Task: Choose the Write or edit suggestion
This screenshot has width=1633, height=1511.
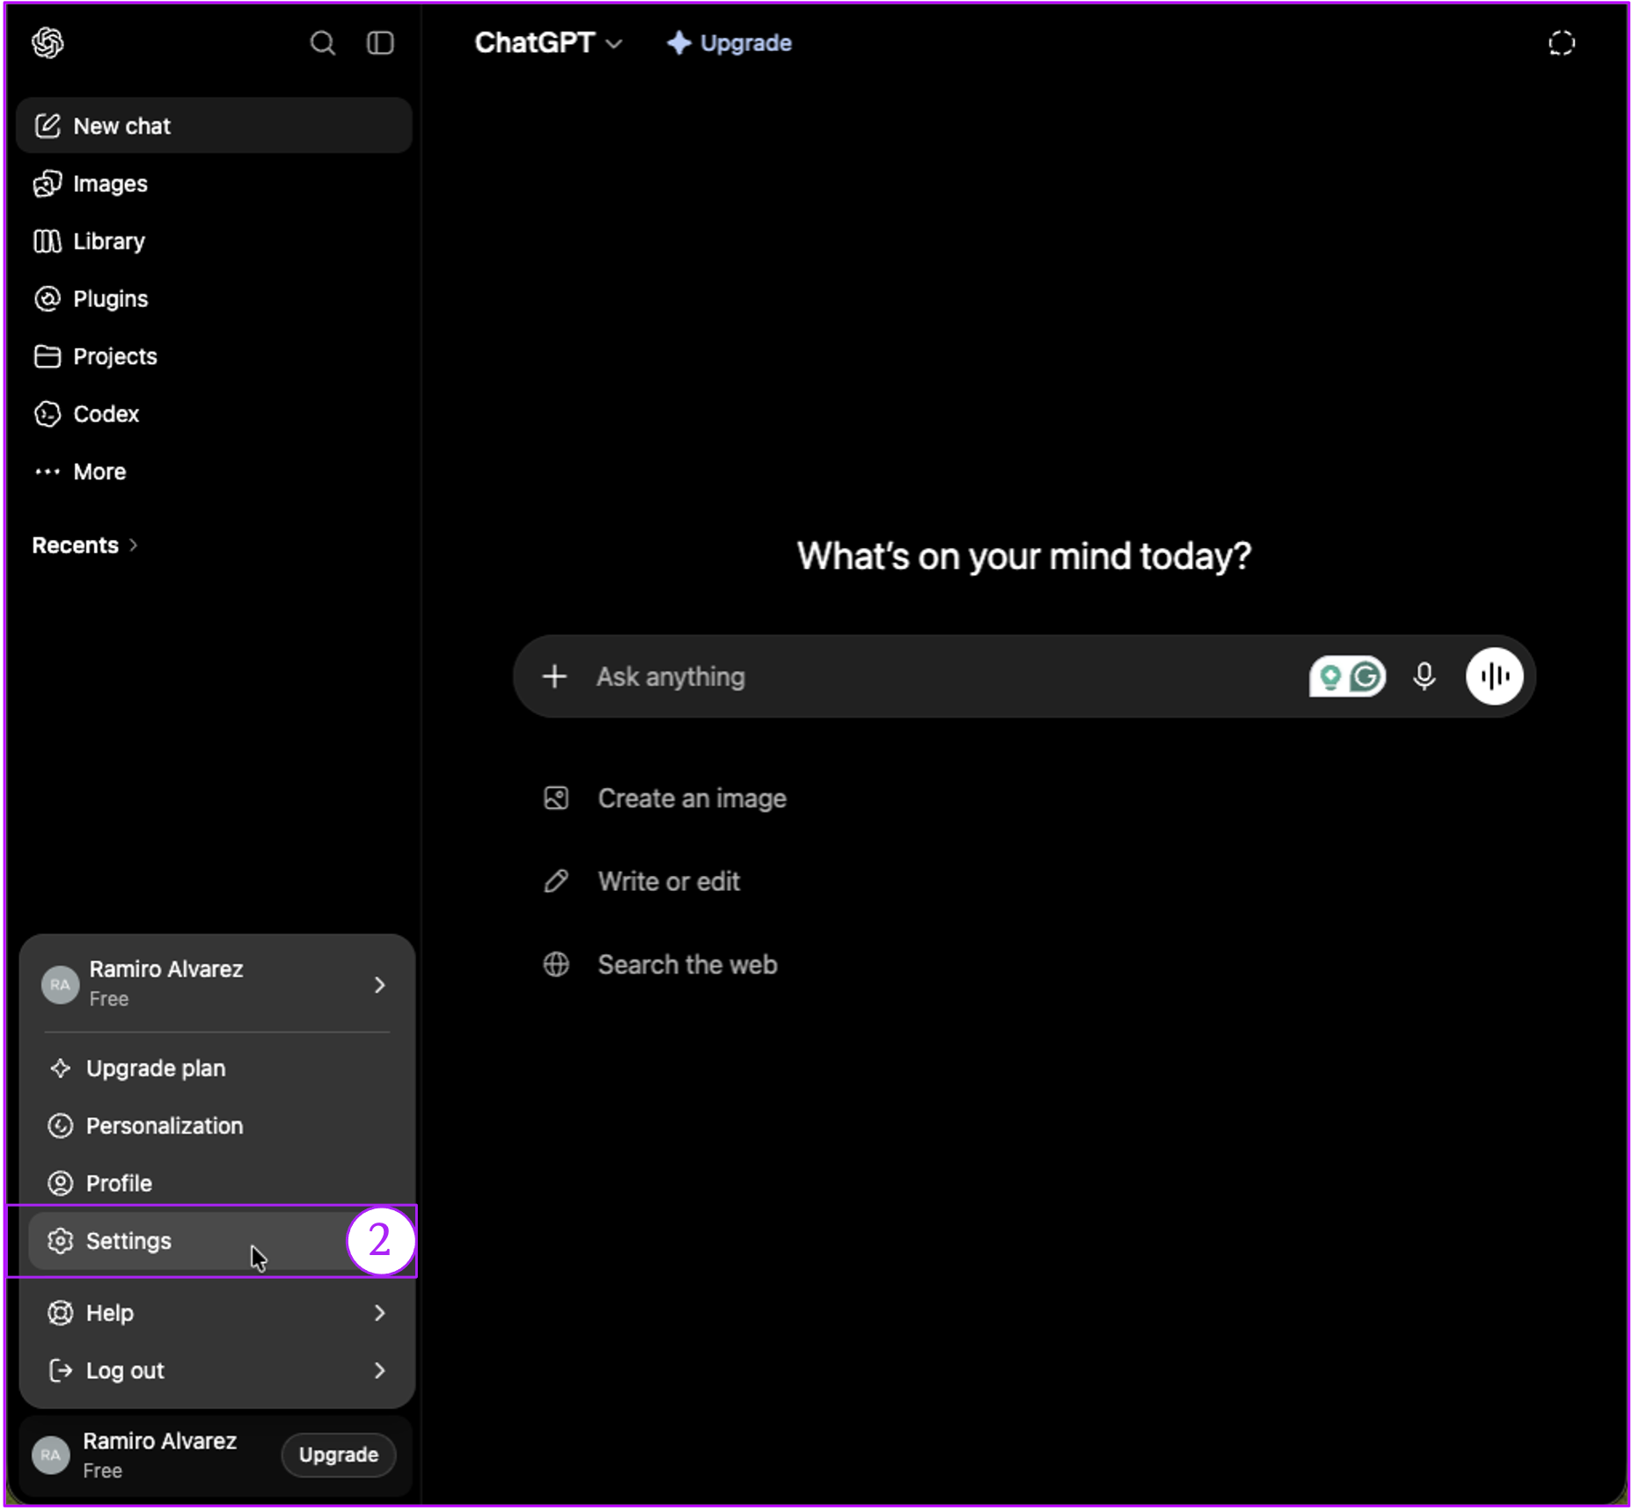Action: pyautogui.click(x=642, y=881)
